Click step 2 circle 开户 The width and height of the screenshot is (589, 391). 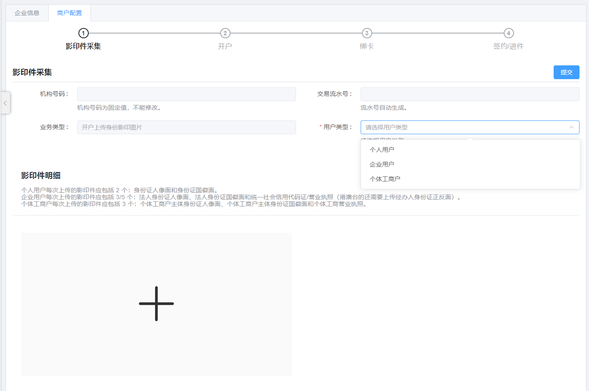225,33
